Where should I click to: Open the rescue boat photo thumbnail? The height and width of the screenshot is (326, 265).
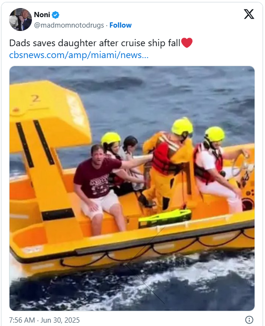132,188
